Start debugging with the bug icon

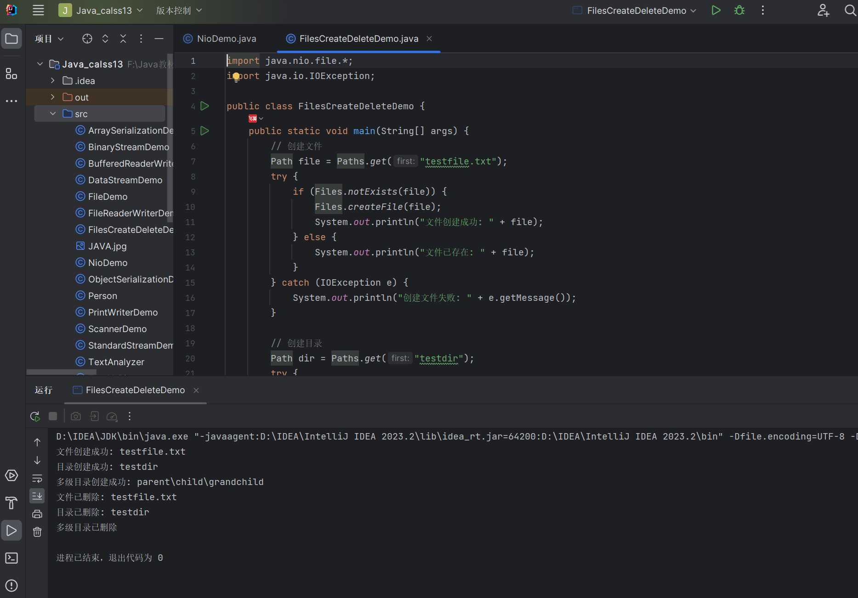point(739,10)
